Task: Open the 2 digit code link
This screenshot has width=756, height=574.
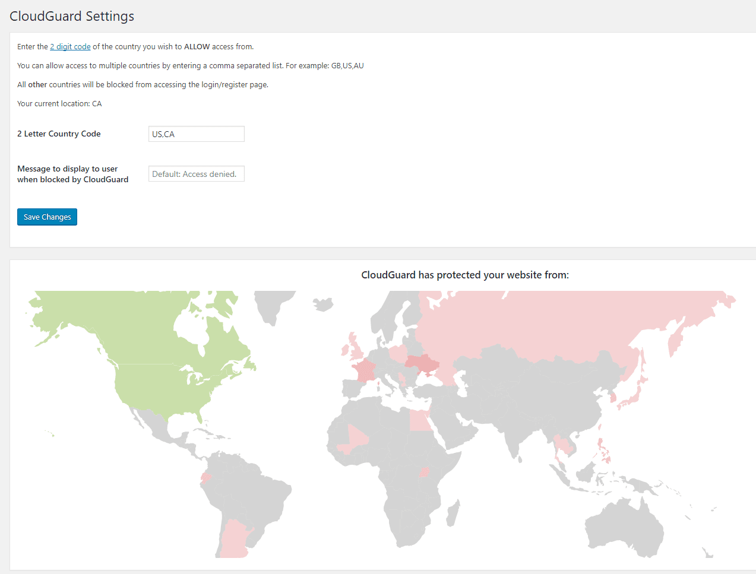Action: (x=70, y=47)
